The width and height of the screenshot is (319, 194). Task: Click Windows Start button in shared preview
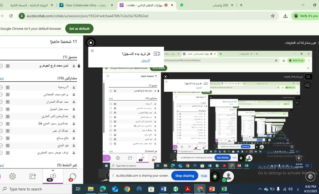pos(106,166)
